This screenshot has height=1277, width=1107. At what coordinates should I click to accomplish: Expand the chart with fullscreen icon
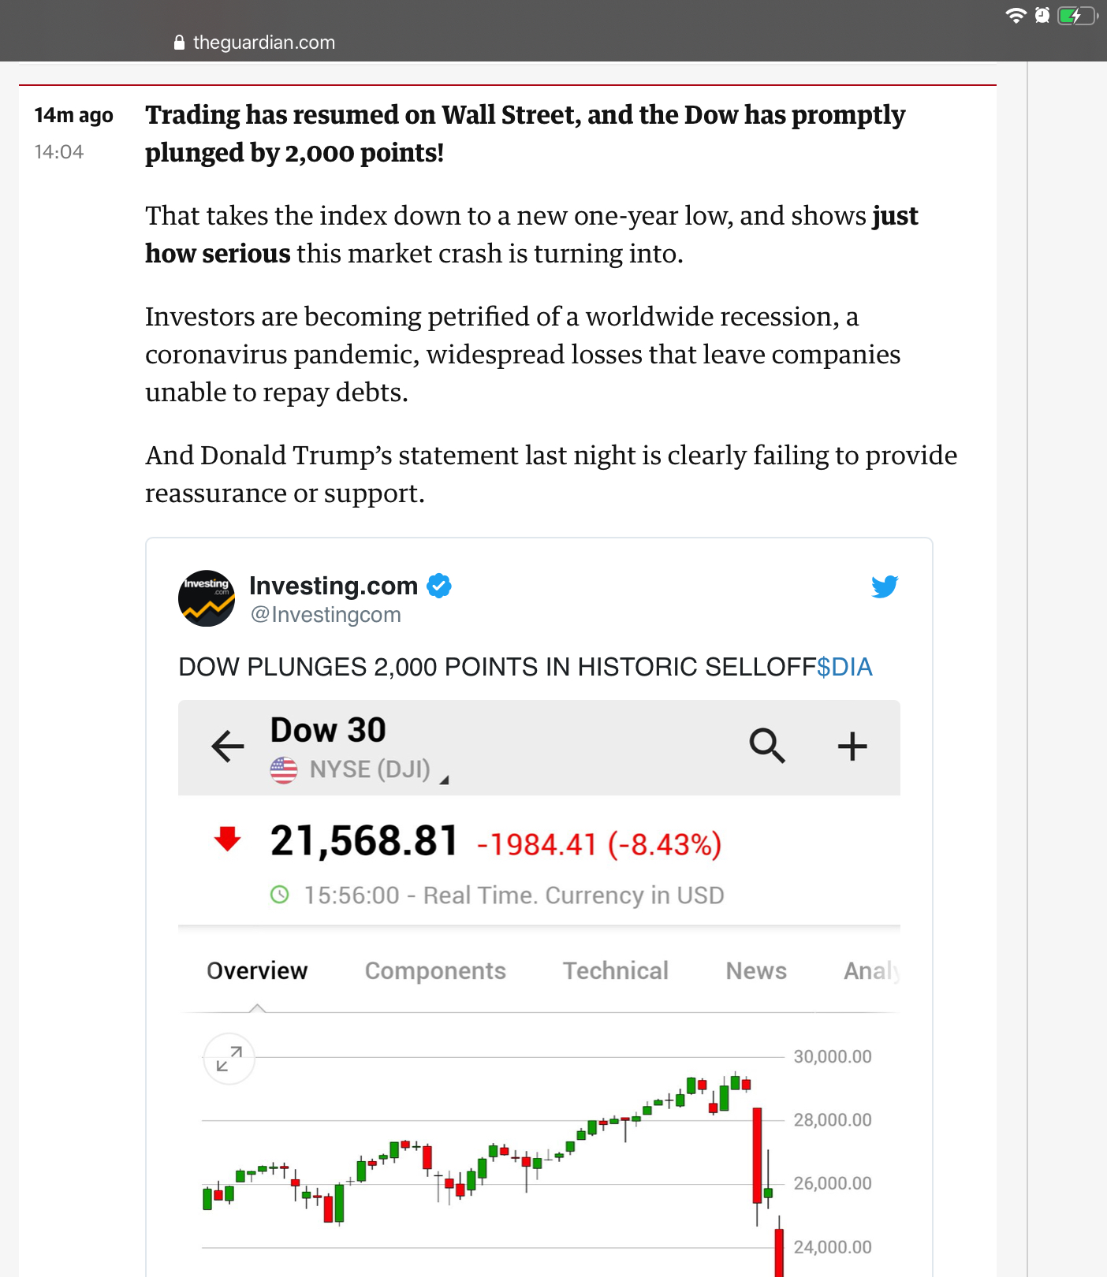(229, 1059)
